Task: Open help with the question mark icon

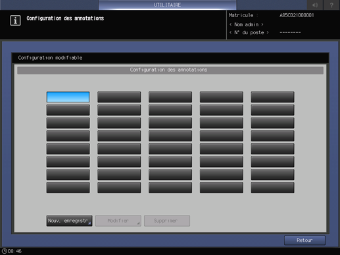Action: click(x=331, y=5)
